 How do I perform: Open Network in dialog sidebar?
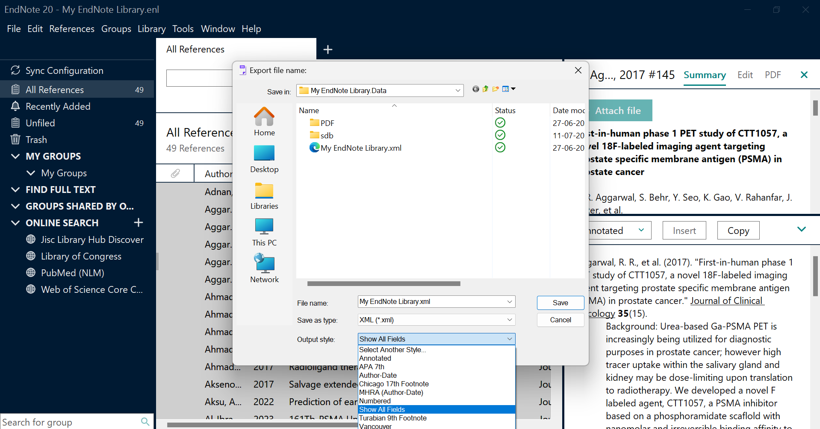click(x=264, y=268)
